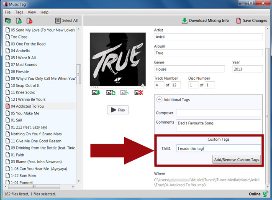Select '1-08 Can You Hear Me (Ayayaya)'
Image resolution: width=272 pixels, height=200 pixels.
click(x=39, y=169)
